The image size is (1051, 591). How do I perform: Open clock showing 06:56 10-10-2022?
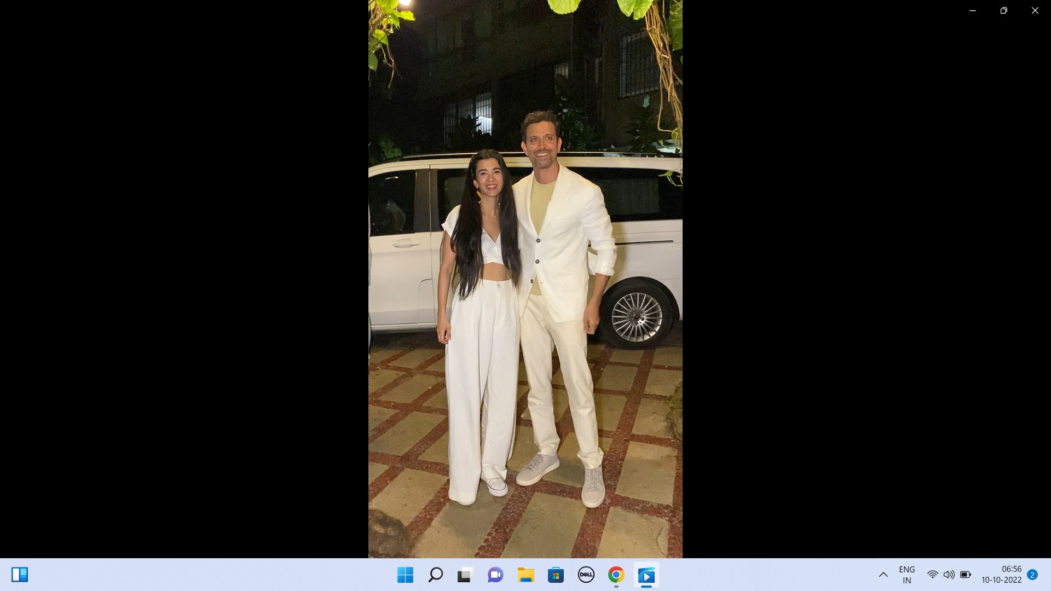pos(1001,575)
